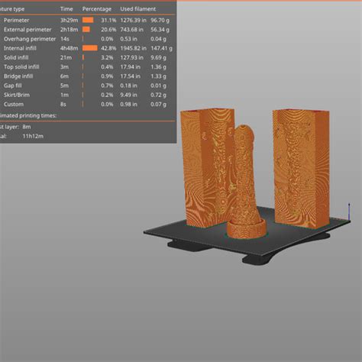Click the 21m Solid infill time

66,57
